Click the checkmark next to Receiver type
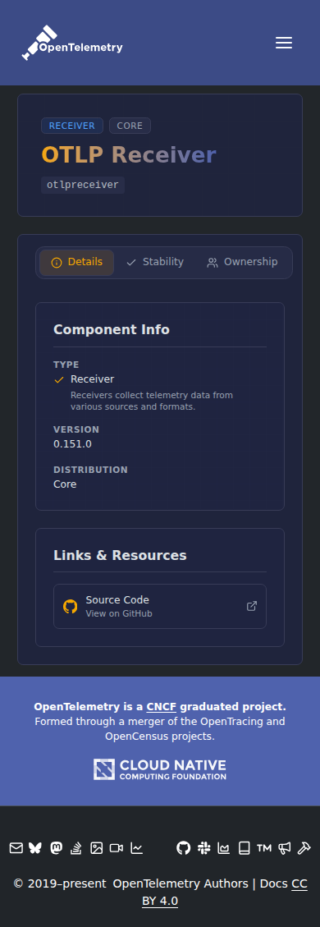320x927 pixels. point(58,379)
